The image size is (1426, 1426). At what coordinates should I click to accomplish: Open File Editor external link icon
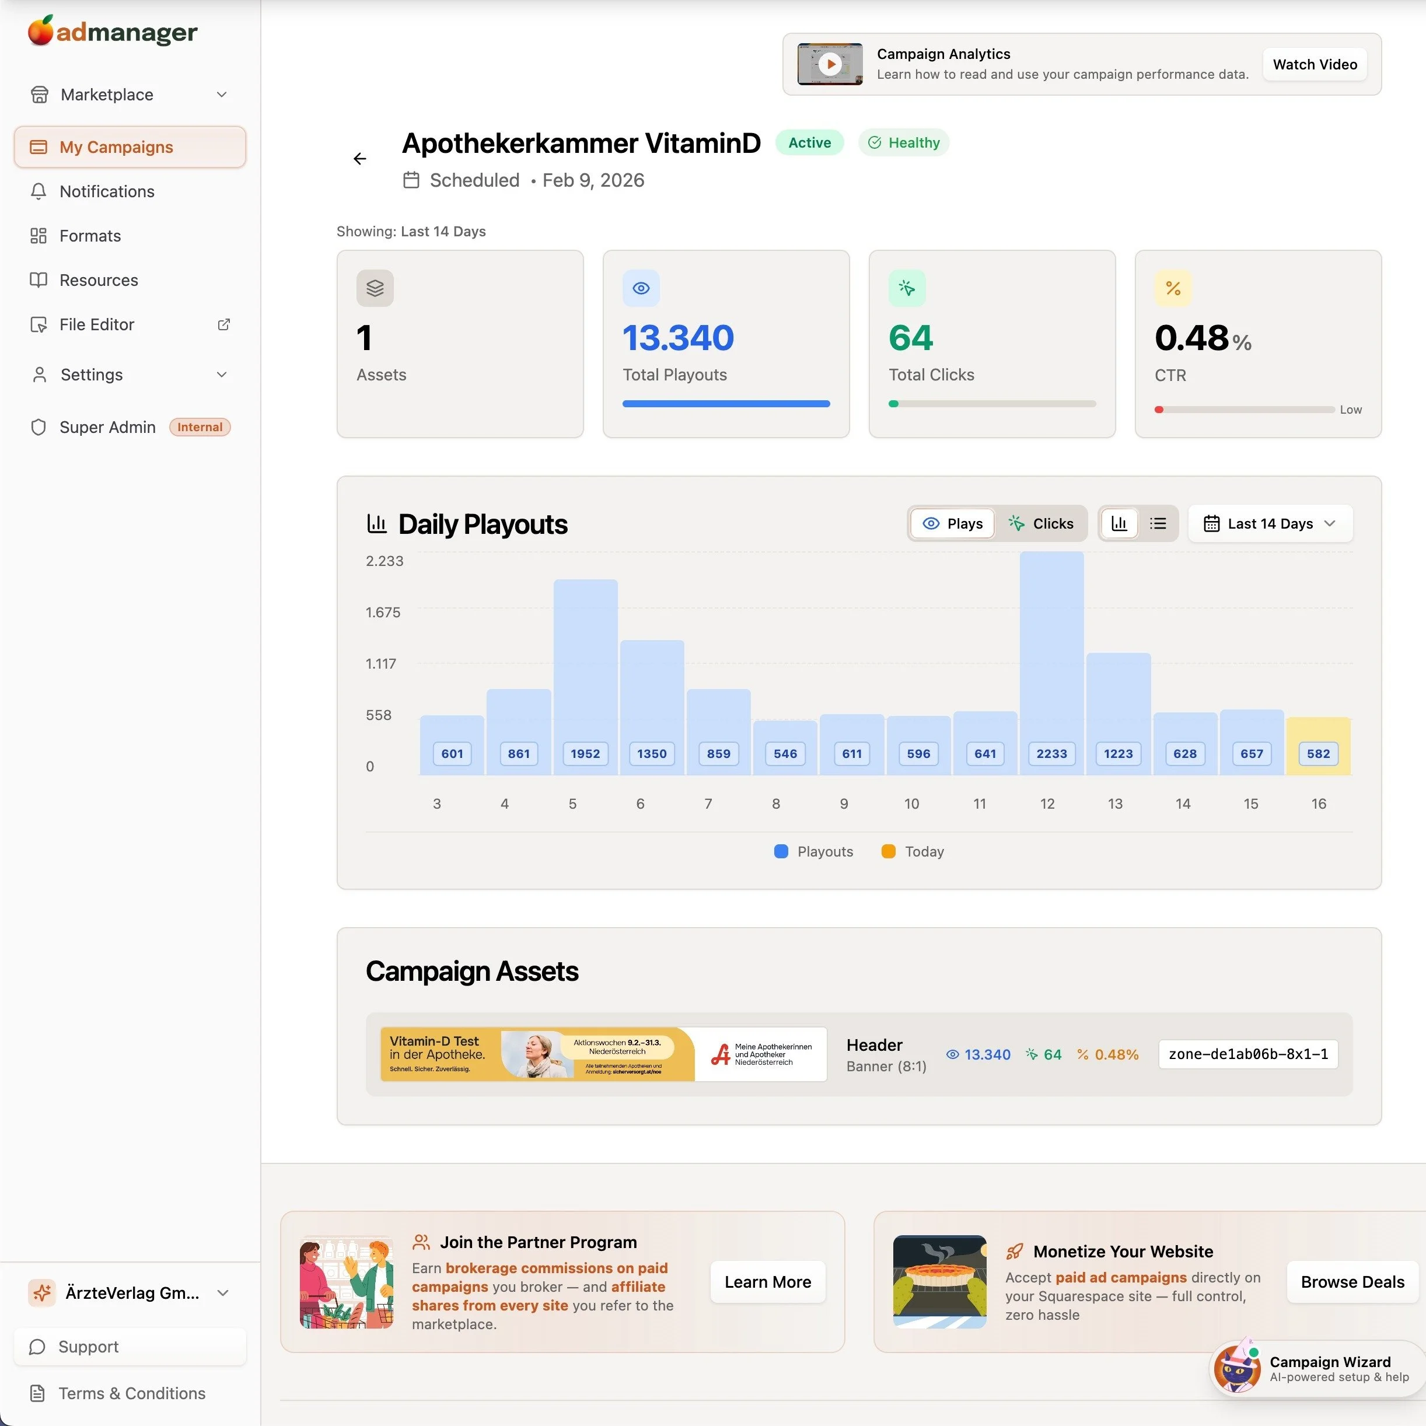coord(223,325)
